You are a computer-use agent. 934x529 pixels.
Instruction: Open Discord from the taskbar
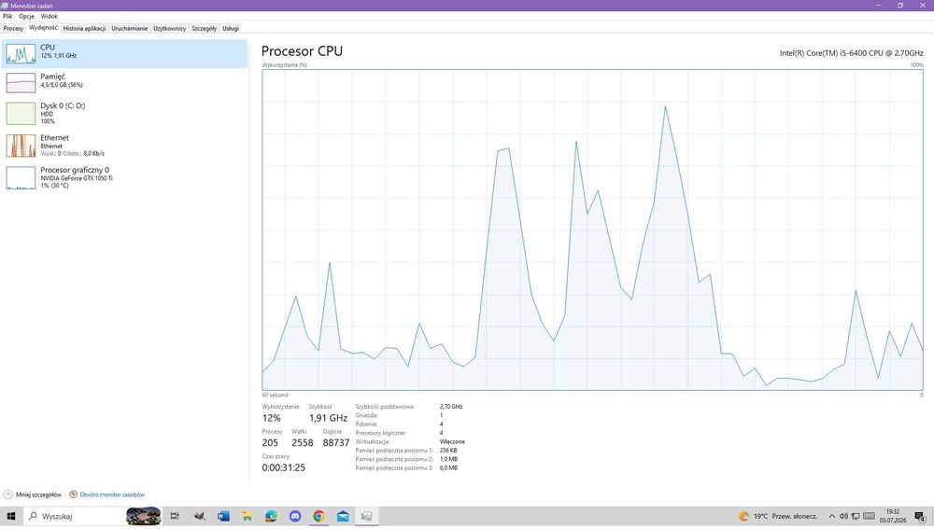tap(295, 516)
